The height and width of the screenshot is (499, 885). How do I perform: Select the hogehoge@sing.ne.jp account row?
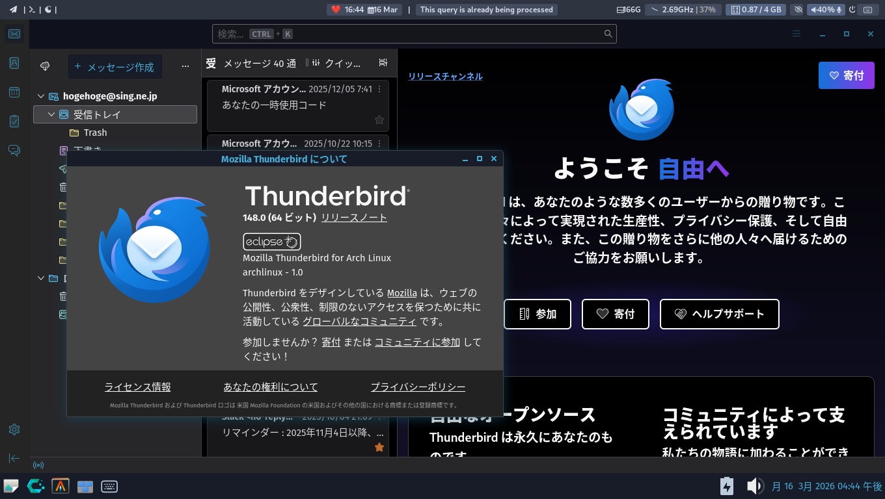click(115, 96)
